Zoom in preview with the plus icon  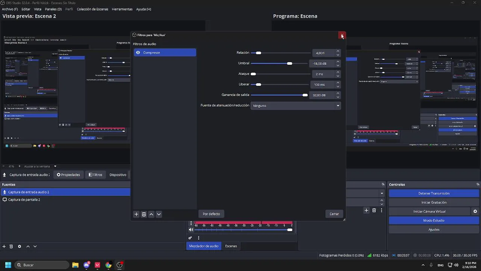[20, 166]
